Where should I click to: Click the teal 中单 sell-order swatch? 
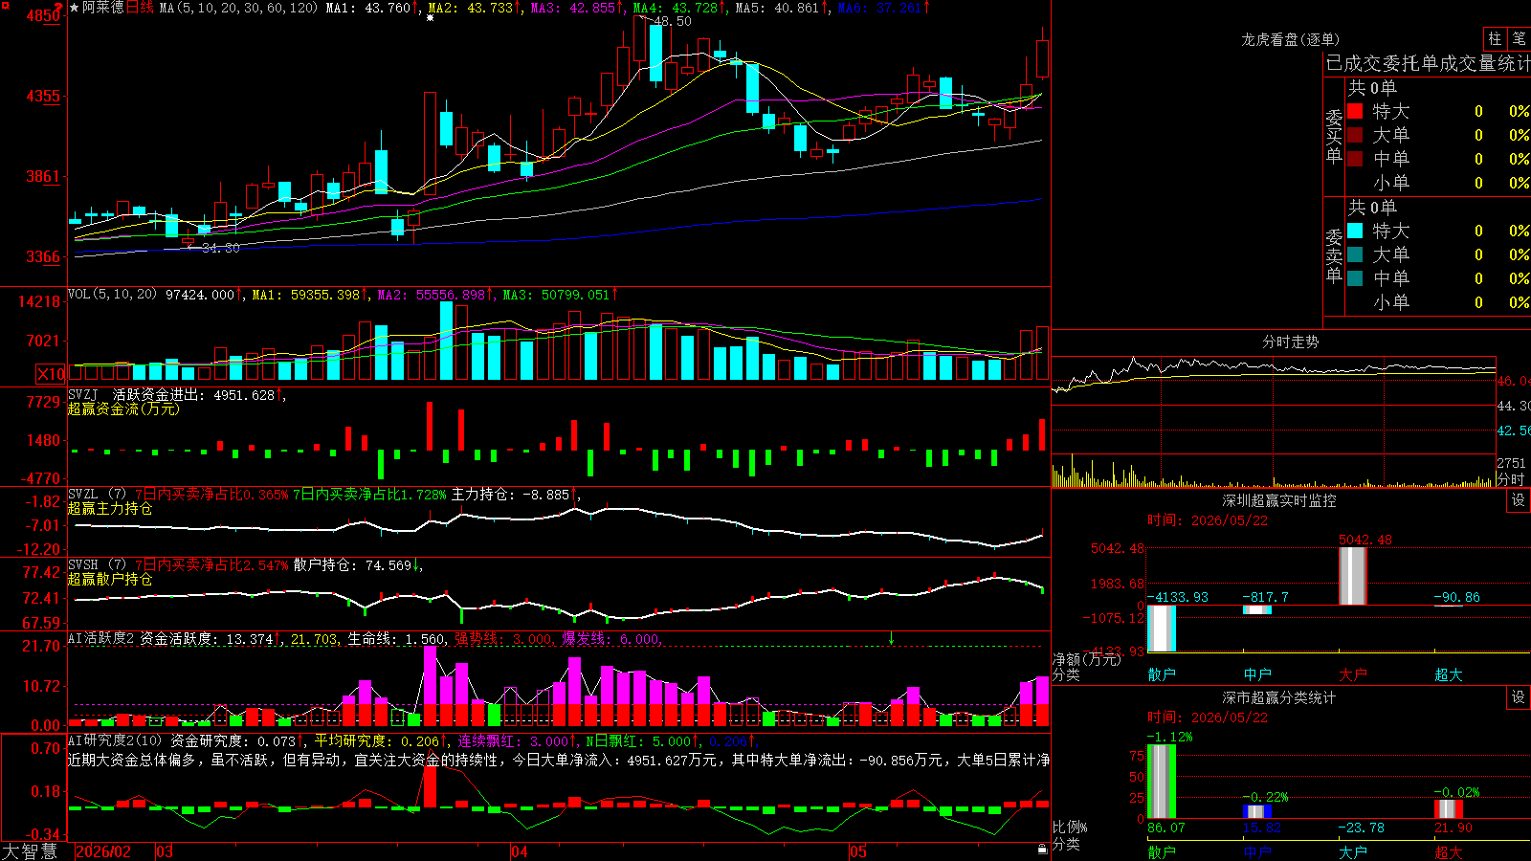click(x=1355, y=278)
